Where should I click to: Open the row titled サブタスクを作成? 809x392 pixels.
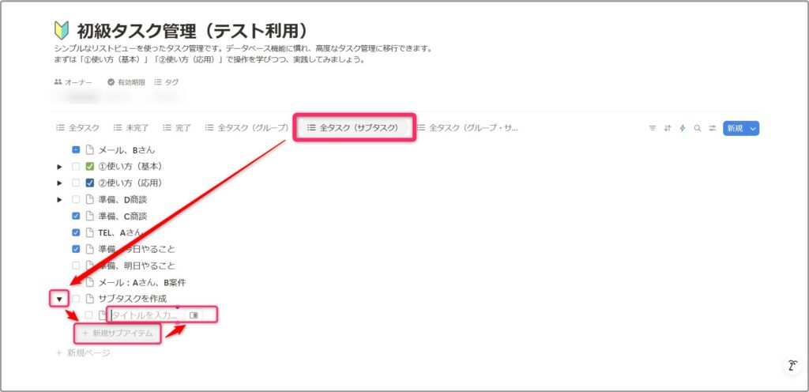tap(132, 299)
